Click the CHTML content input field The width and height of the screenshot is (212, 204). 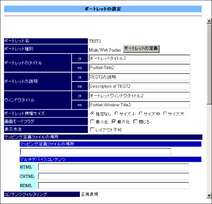pos(113,176)
